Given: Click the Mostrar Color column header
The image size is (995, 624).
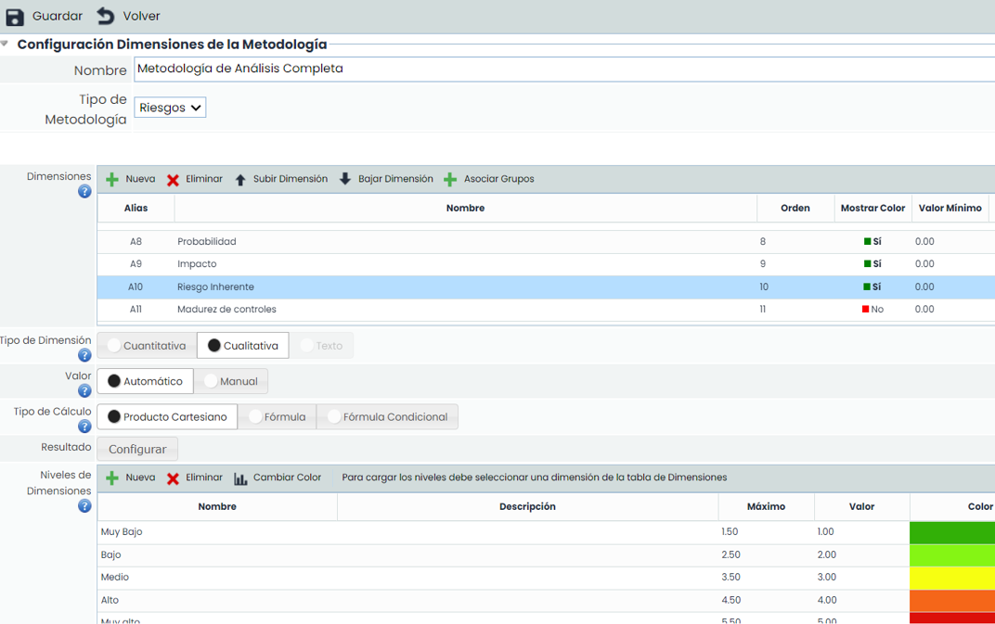Looking at the screenshot, I should click(872, 209).
